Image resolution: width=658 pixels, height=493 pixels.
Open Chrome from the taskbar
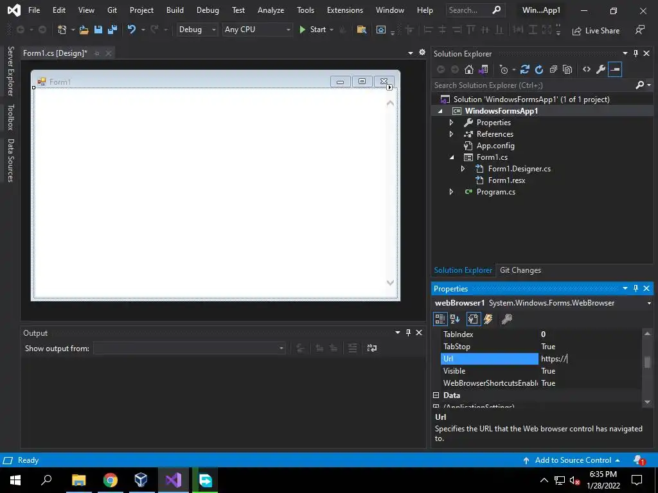pyautogui.click(x=111, y=480)
